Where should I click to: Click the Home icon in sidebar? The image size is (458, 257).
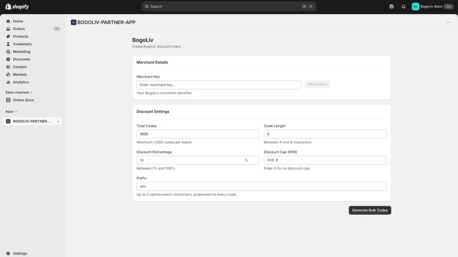8,21
